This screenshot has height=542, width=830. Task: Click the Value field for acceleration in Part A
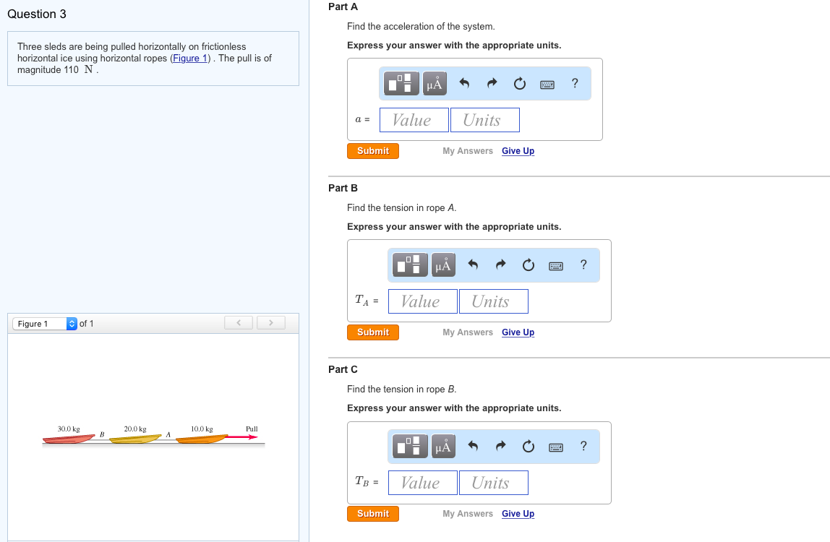pyautogui.click(x=414, y=120)
